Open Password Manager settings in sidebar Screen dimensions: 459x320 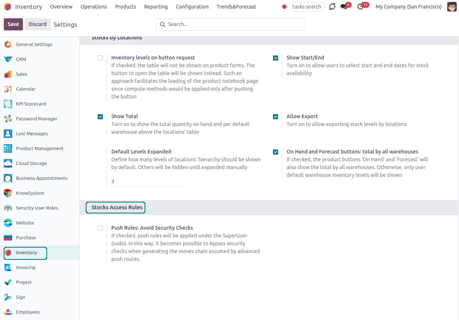click(x=37, y=119)
